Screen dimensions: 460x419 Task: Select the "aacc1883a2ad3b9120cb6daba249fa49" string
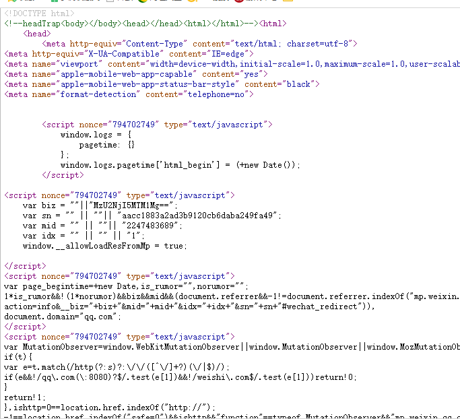197,216
